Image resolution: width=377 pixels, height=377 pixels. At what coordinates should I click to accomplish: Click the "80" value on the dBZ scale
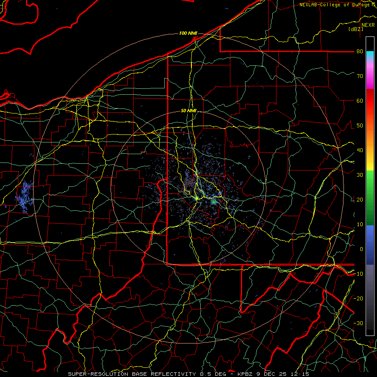click(360, 52)
